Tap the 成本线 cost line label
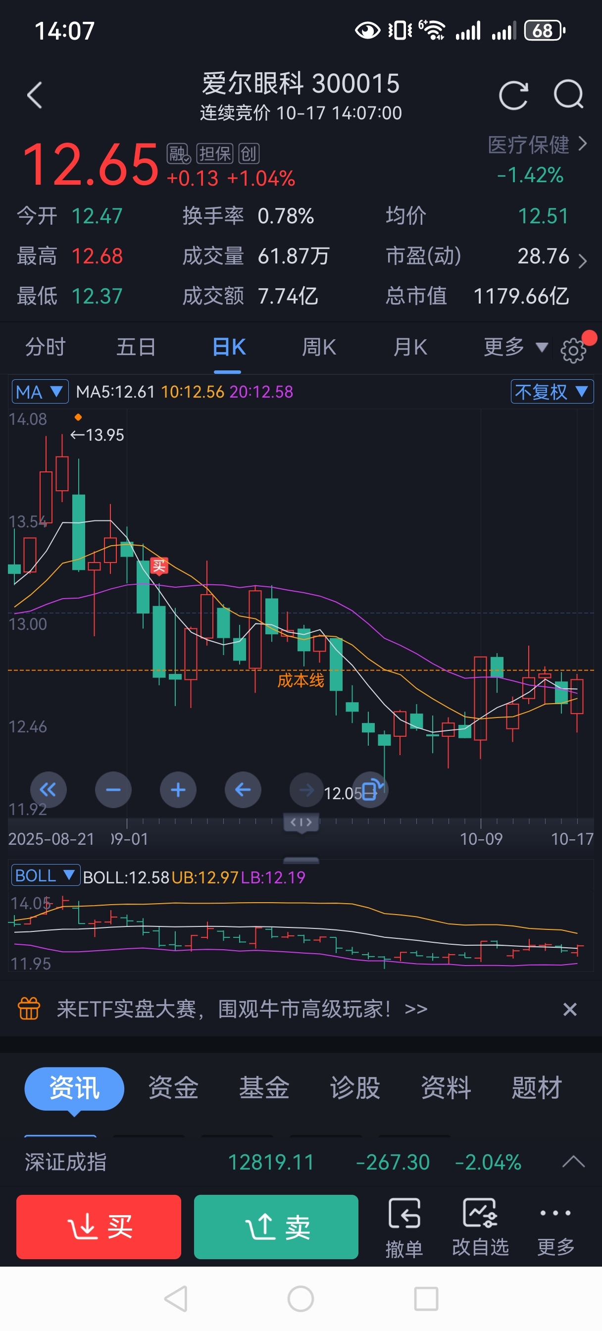The height and width of the screenshot is (1331, 602). pos(301,680)
